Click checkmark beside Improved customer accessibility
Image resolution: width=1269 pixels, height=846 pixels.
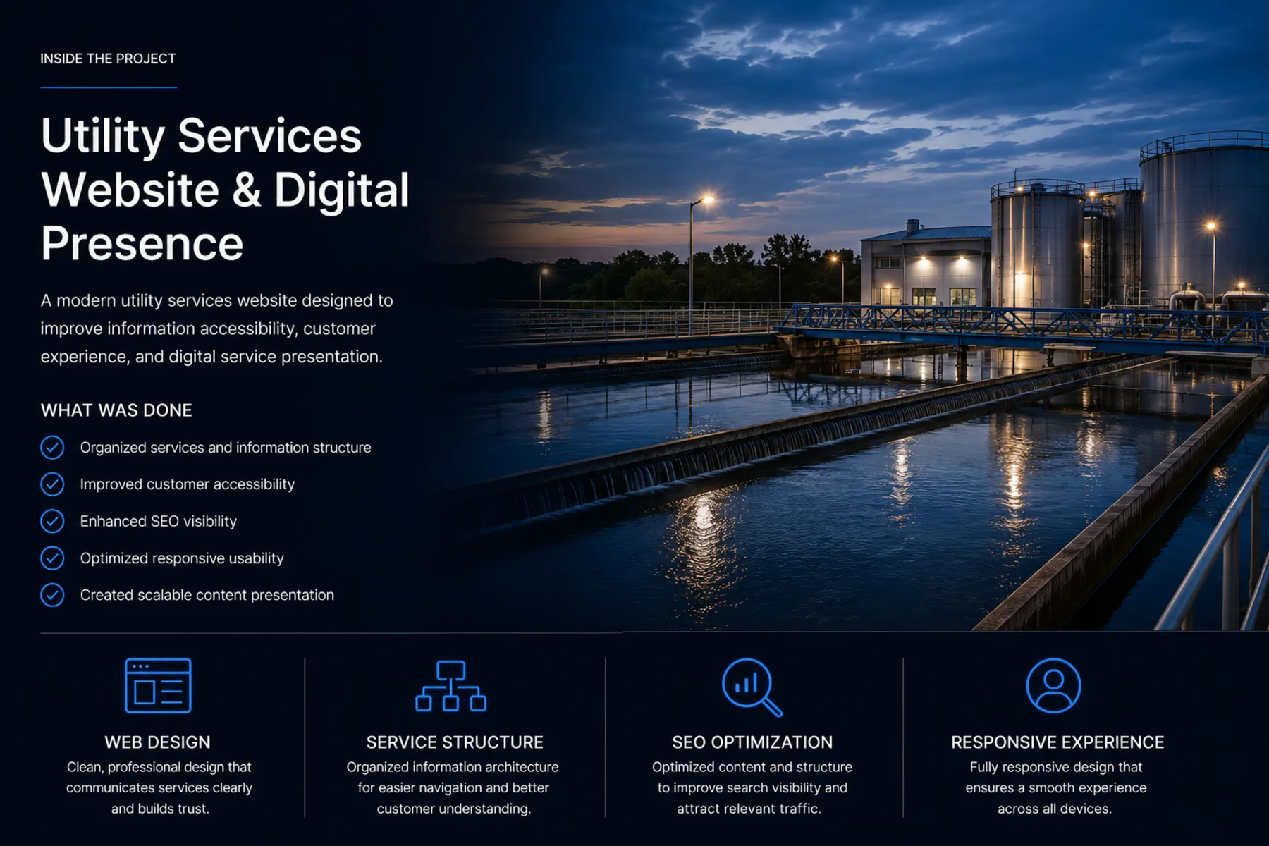[x=52, y=484]
